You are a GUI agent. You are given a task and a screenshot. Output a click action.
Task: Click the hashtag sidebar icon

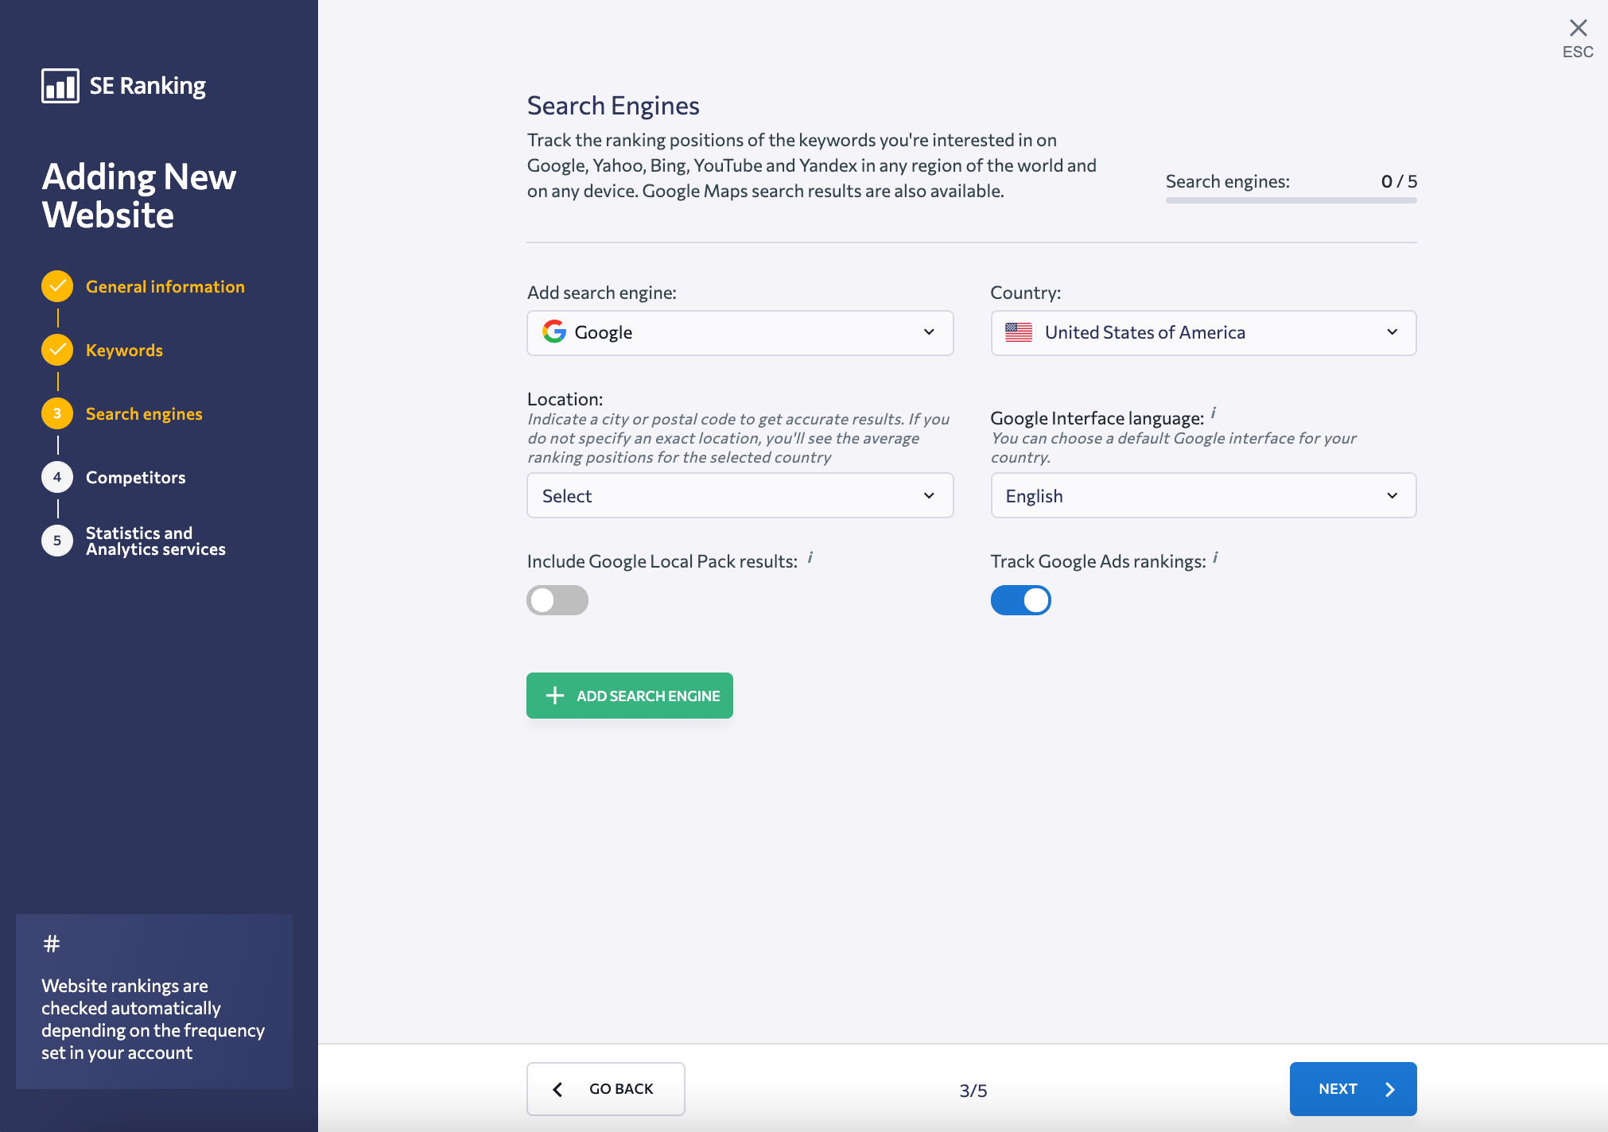coord(52,944)
